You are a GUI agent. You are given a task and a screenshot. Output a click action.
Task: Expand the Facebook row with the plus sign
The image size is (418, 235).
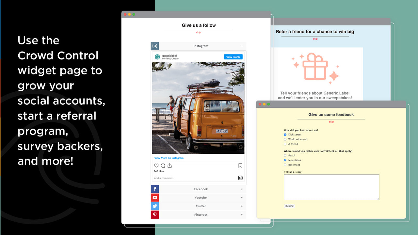pyautogui.click(x=242, y=189)
